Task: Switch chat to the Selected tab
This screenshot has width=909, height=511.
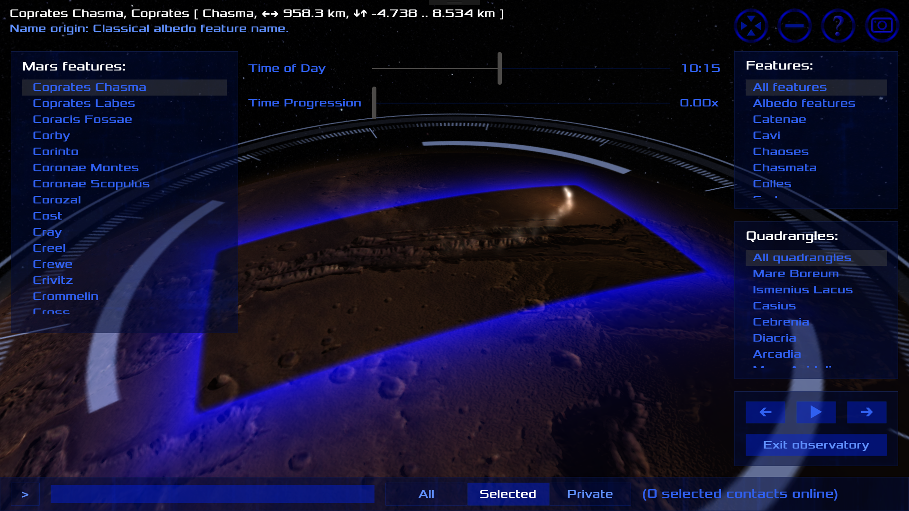Action: click(x=508, y=494)
